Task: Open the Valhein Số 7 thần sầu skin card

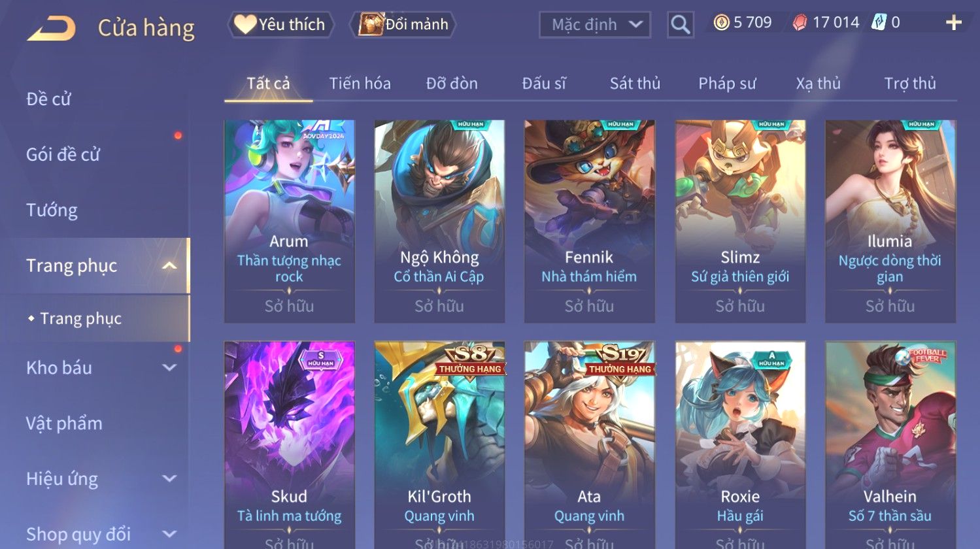Action: point(890,444)
